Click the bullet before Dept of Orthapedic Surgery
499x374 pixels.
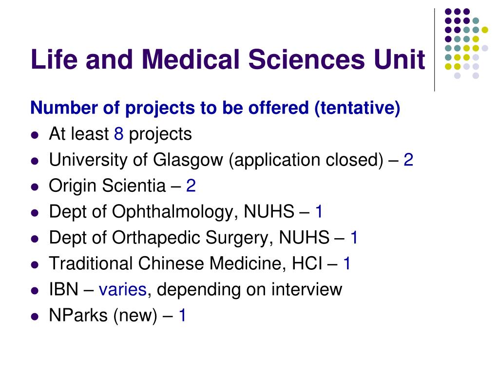[35, 239]
